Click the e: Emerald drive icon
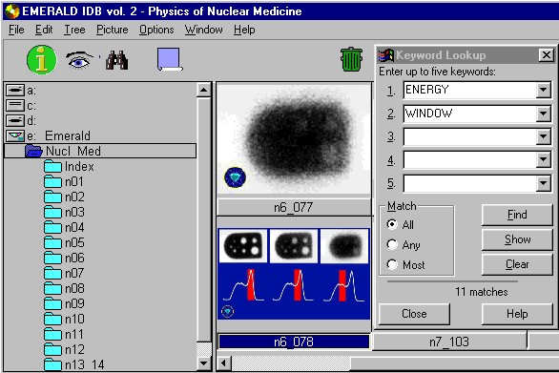Viewport: 559px width, 373px height. pos(15,135)
